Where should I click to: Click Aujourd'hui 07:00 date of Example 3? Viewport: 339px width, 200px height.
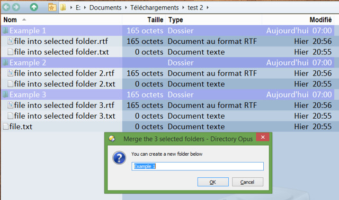[299, 94]
